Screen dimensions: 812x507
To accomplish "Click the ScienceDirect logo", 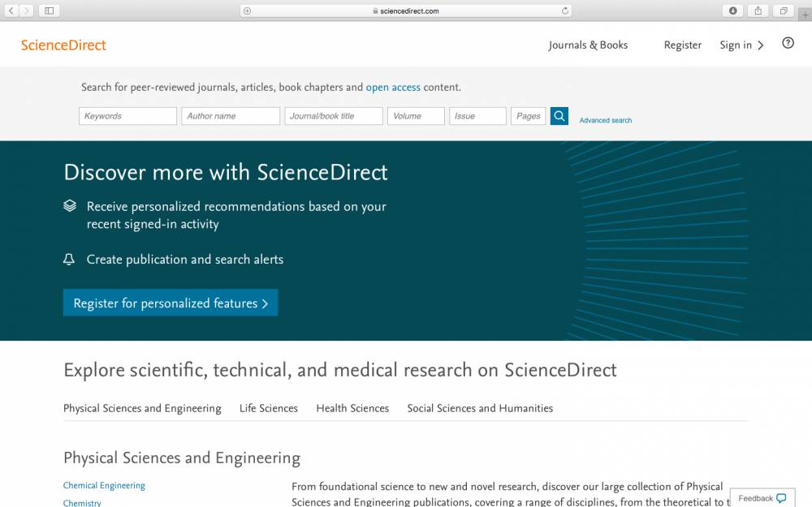I will [63, 45].
